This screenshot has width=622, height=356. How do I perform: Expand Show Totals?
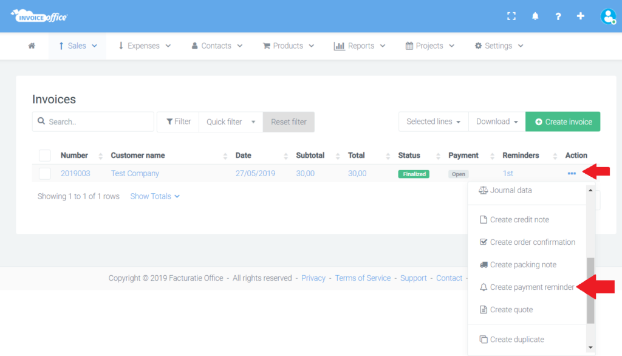click(x=155, y=196)
